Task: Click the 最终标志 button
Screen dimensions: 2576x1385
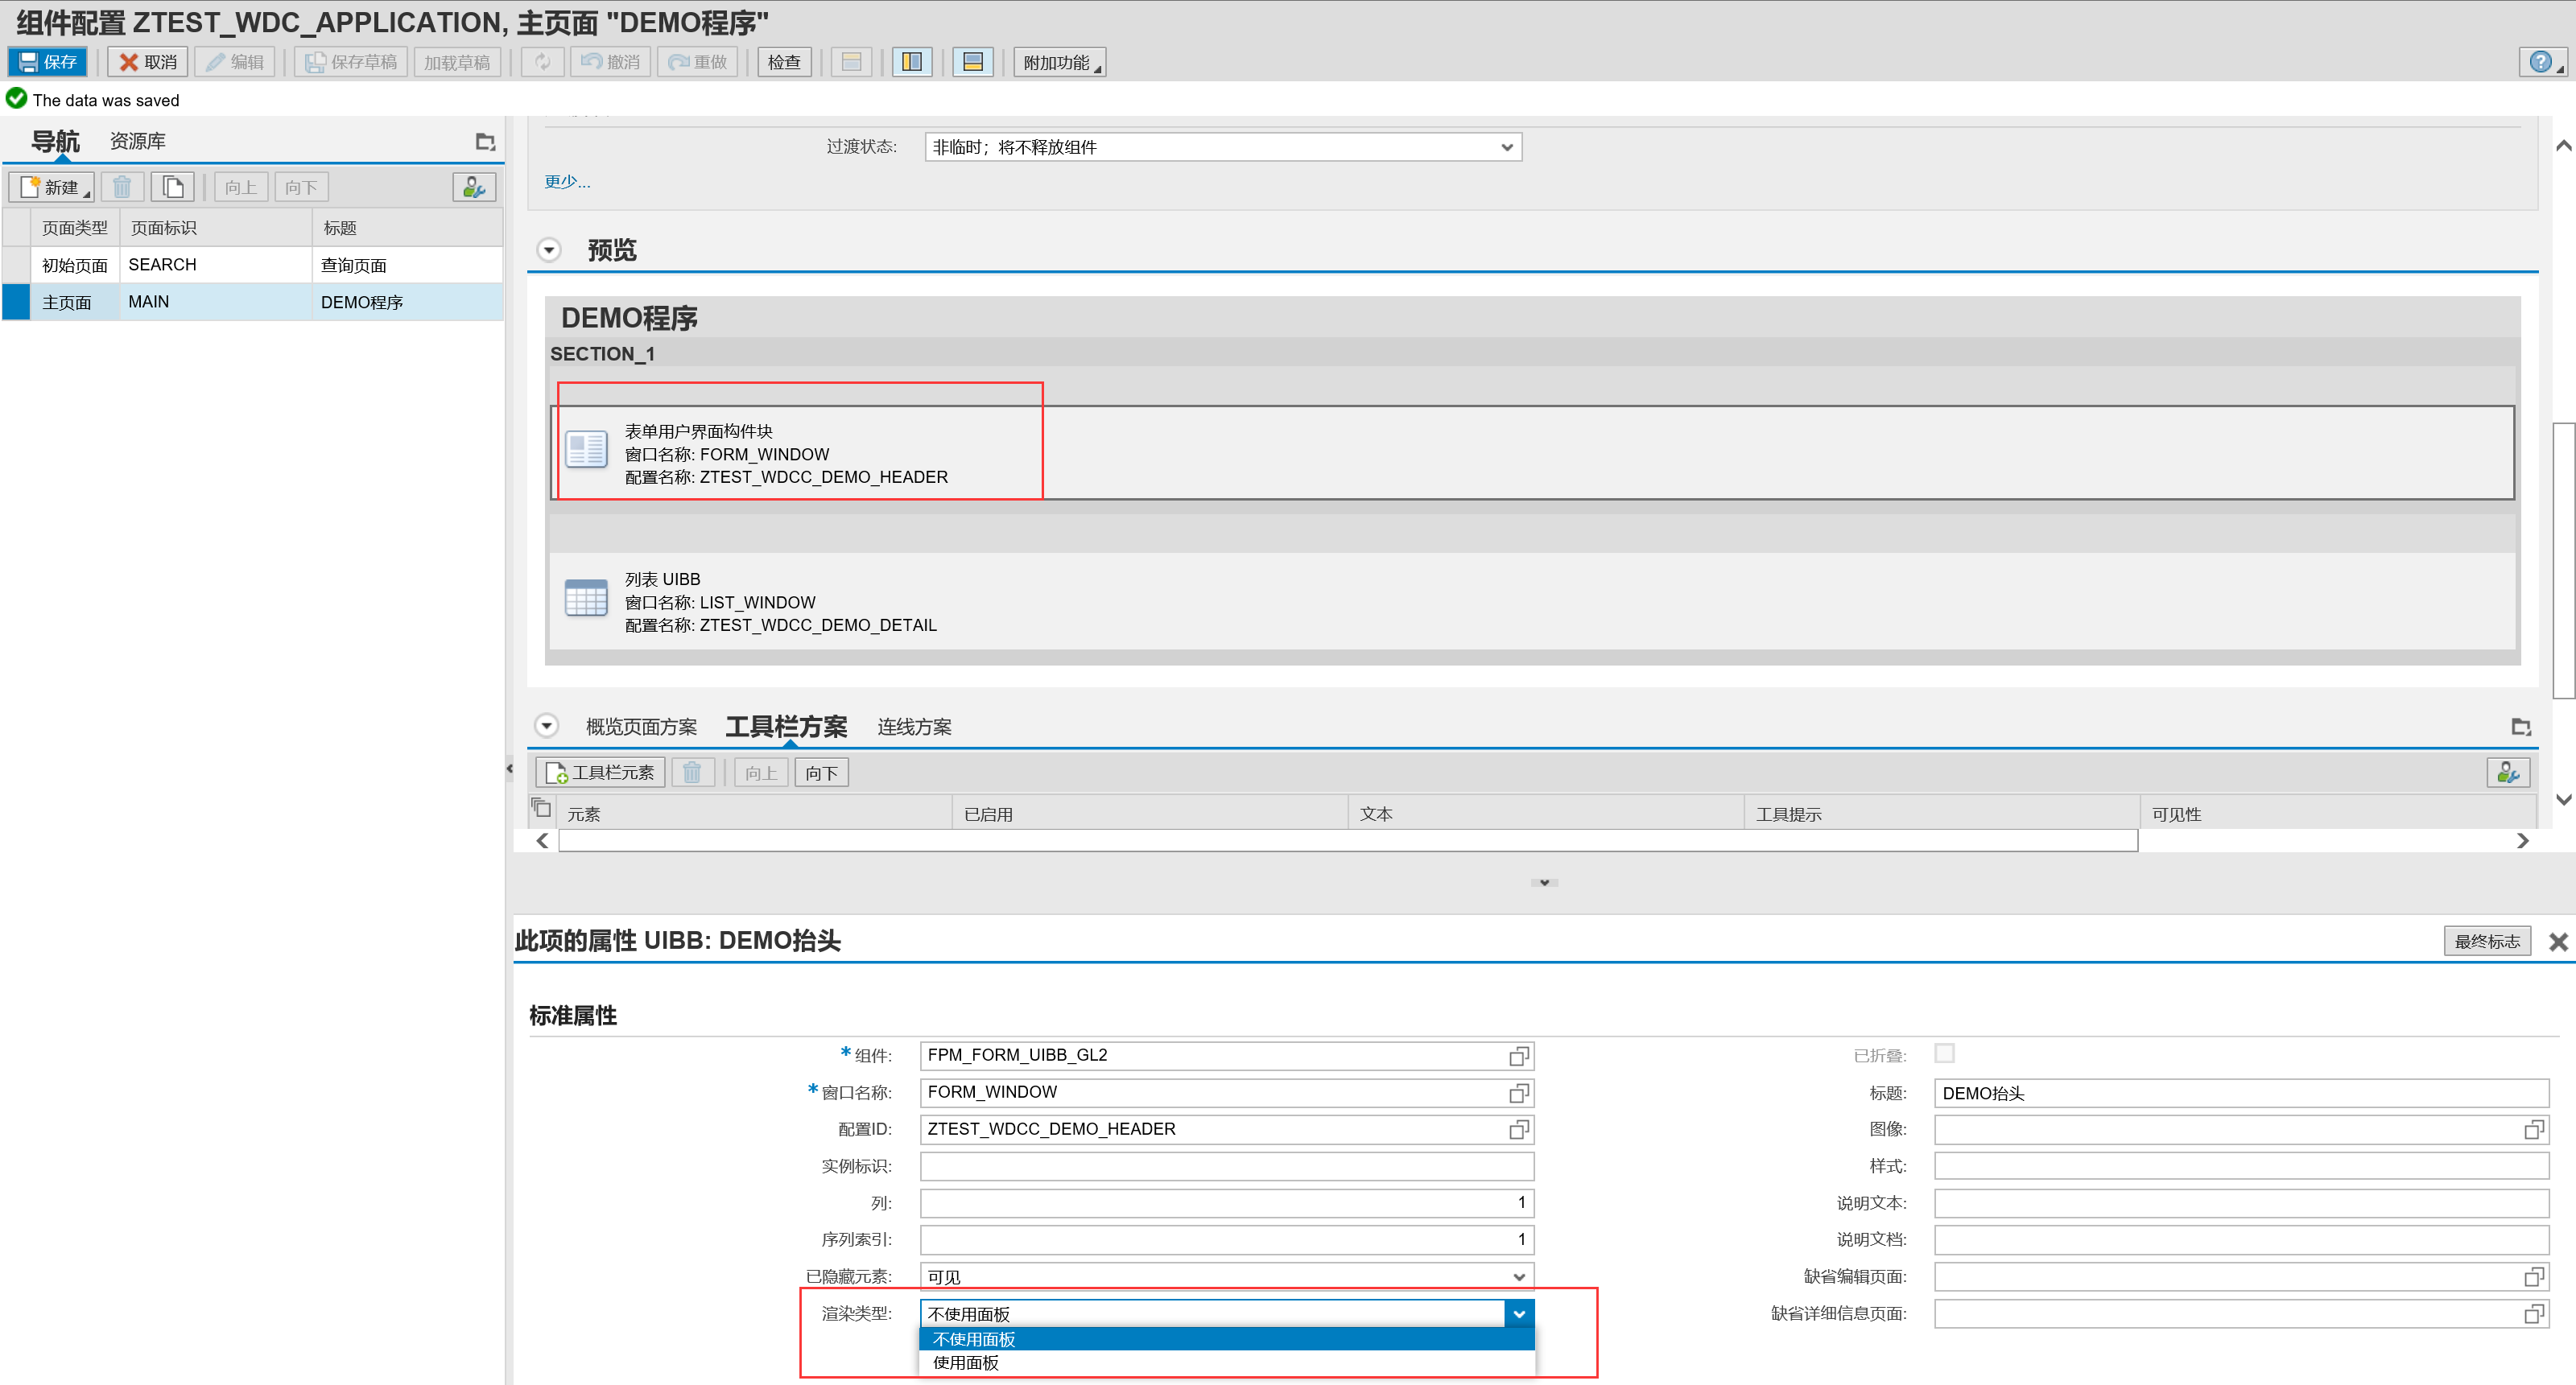Action: click(2487, 941)
